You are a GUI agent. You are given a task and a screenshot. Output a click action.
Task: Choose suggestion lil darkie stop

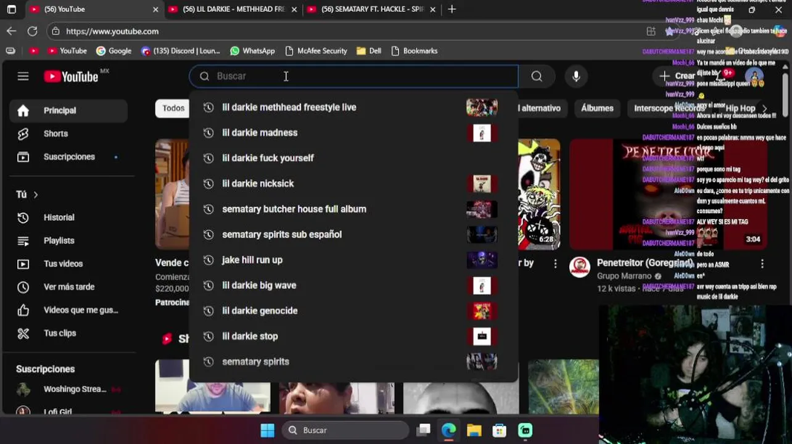353,336
